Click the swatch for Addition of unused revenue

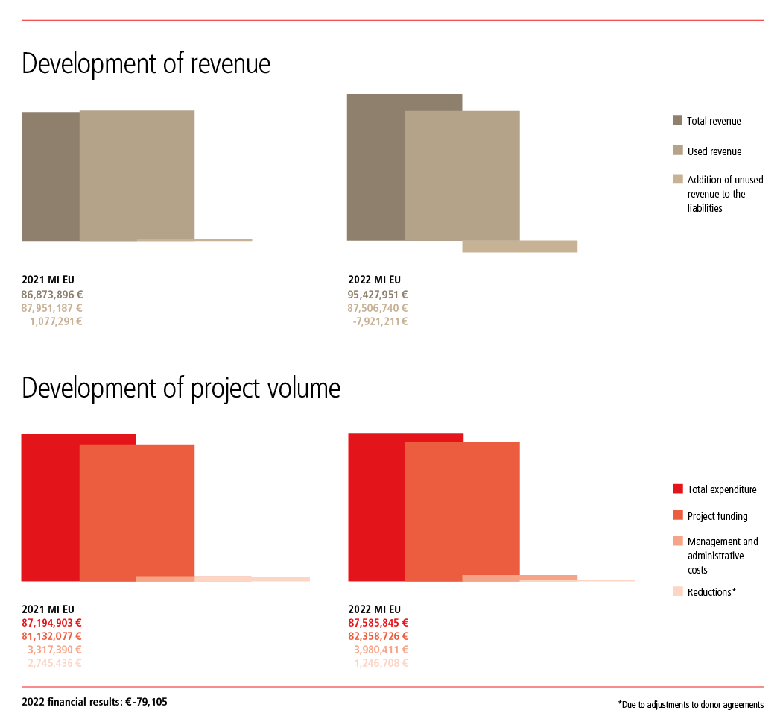tap(677, 179)
